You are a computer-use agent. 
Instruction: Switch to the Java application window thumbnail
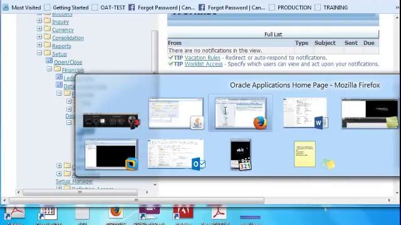(176, 112)
